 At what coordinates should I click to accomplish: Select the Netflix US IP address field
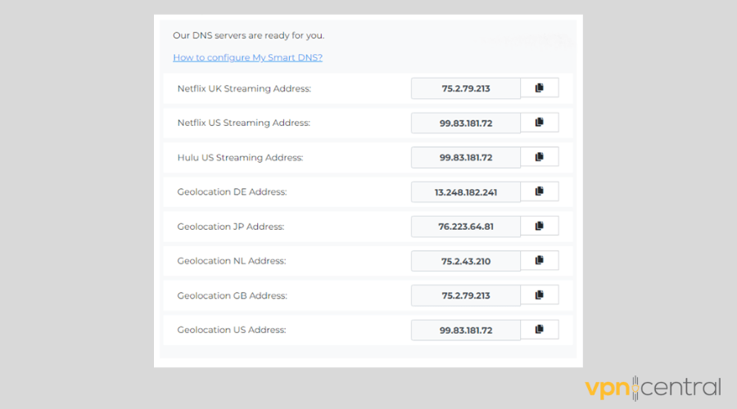(465, 123)
